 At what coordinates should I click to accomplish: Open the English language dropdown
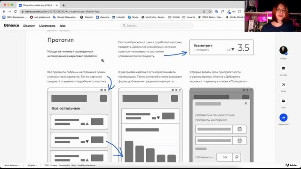pyautogui.click(x=32, y=165)
